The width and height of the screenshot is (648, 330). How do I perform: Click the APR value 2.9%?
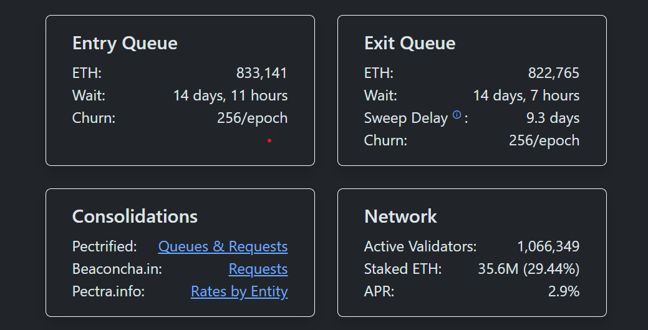(x=563, y=291)
